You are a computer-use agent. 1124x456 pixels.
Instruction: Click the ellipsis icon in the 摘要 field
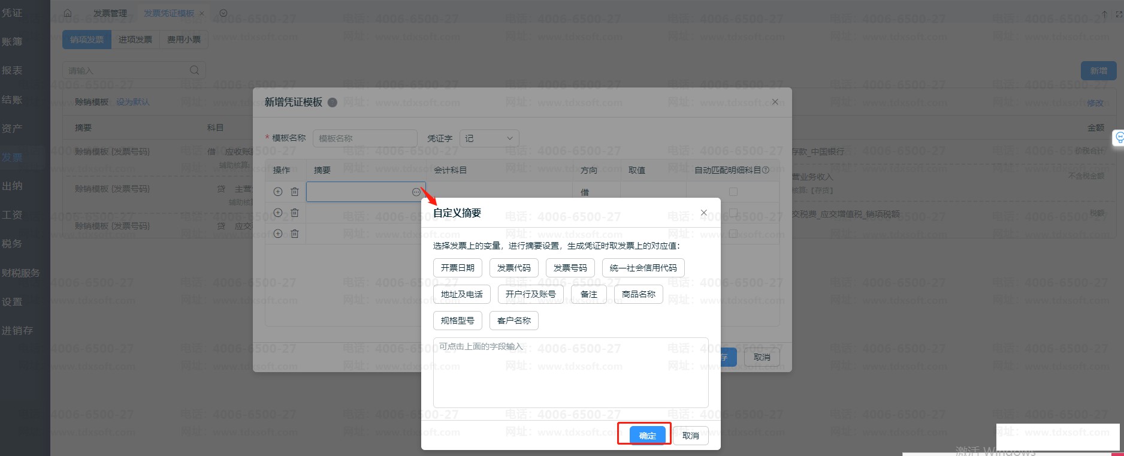point(416,192)
